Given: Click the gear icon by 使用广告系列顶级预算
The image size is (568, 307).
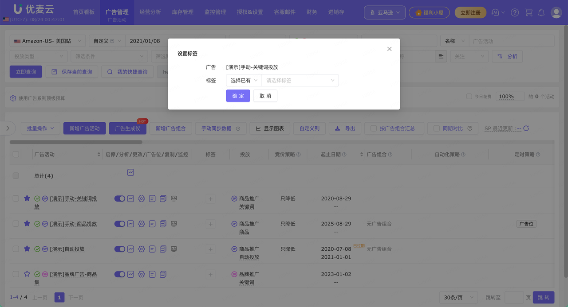Looking at the screenshot, I should point(13,98).
